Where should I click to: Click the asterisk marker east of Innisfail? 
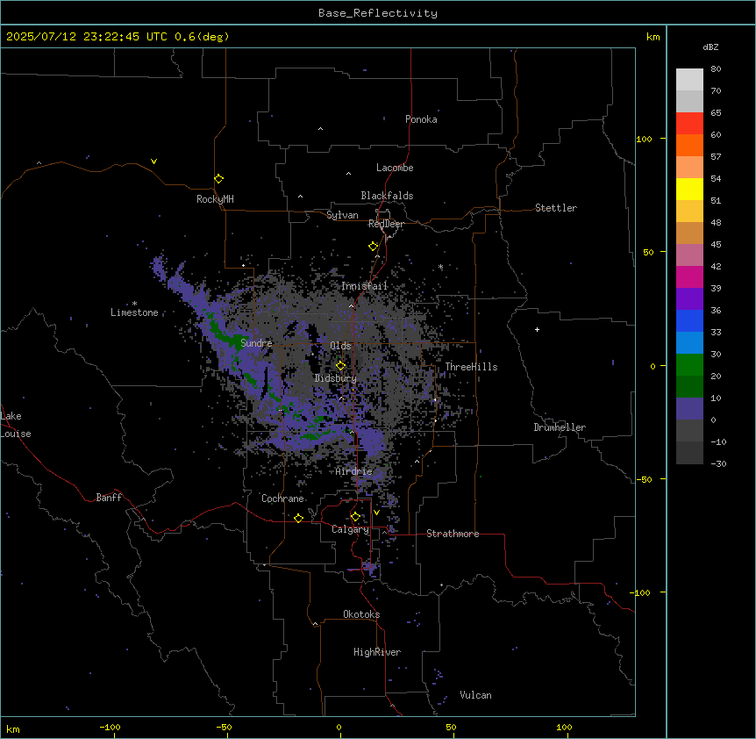440,267
